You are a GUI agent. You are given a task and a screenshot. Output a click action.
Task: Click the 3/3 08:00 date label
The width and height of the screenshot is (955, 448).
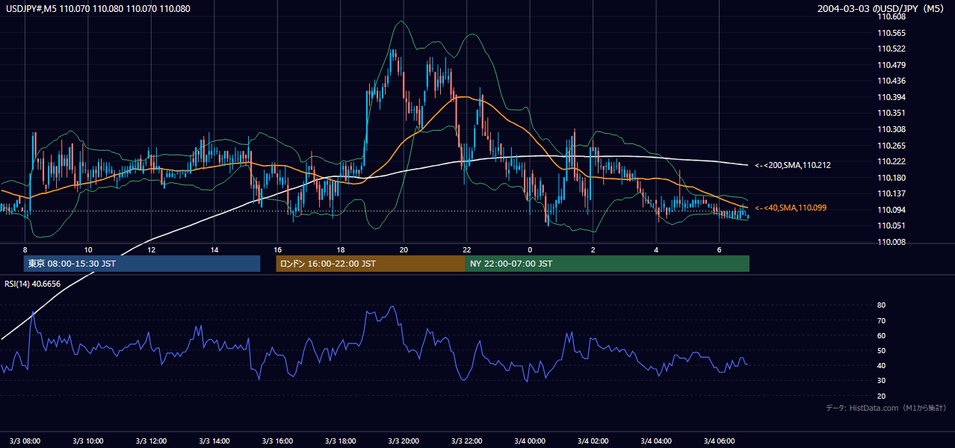click(x=25, y=441)
